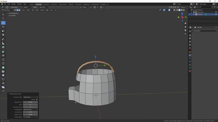218x122 pixels.
Task: Activate the Scale tool
Action: (3, 31)
